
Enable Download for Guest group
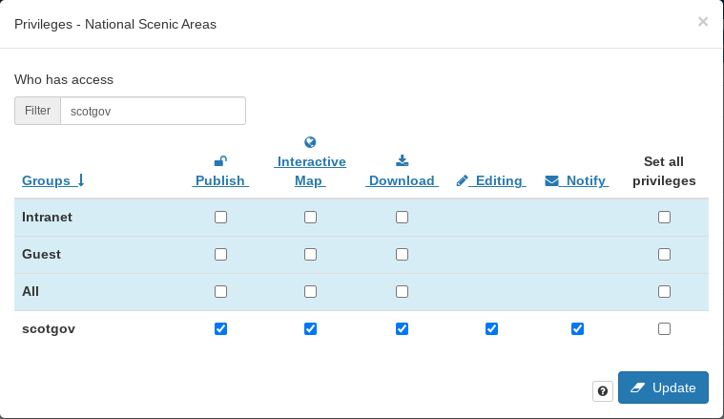(403, 255)
